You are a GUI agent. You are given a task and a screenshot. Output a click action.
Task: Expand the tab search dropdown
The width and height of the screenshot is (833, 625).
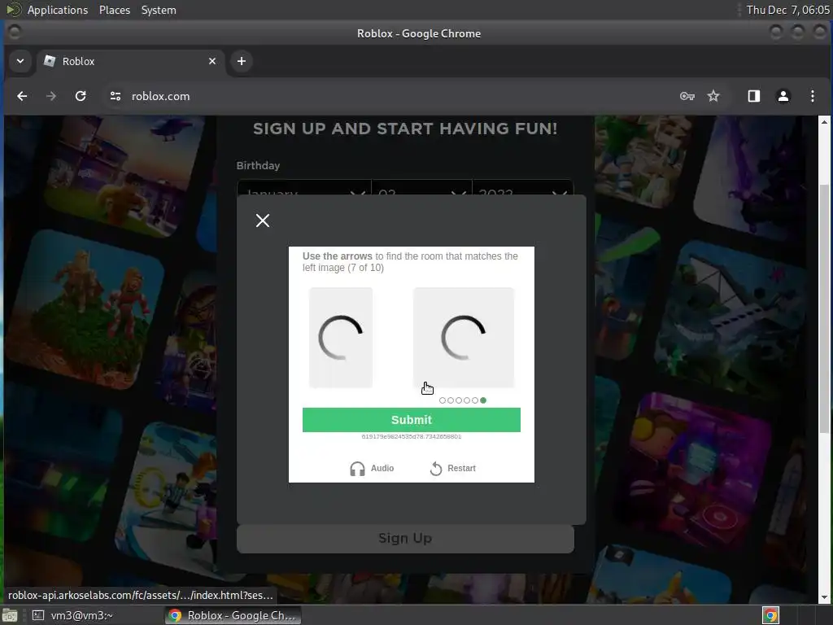click(x=20, y=61)
